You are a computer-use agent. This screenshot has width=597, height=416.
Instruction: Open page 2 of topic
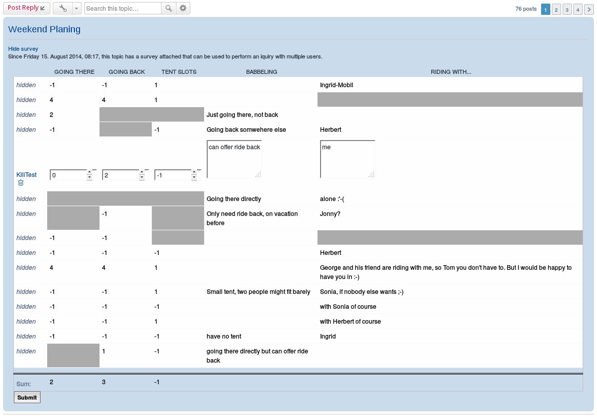[556, 10]
